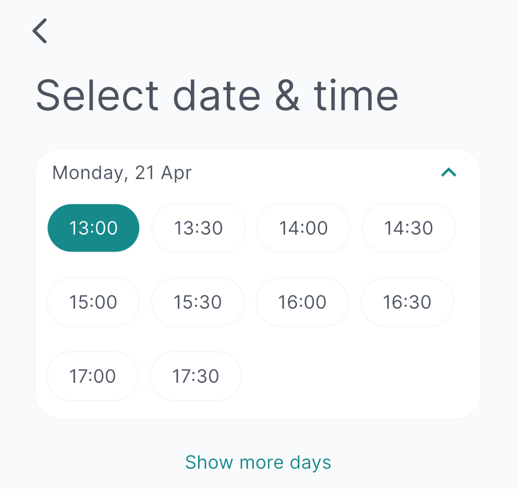The width and height of the screenshot is (518, 489).
Task: Pick the 17:00 time slot
Action: coord(93,376)
